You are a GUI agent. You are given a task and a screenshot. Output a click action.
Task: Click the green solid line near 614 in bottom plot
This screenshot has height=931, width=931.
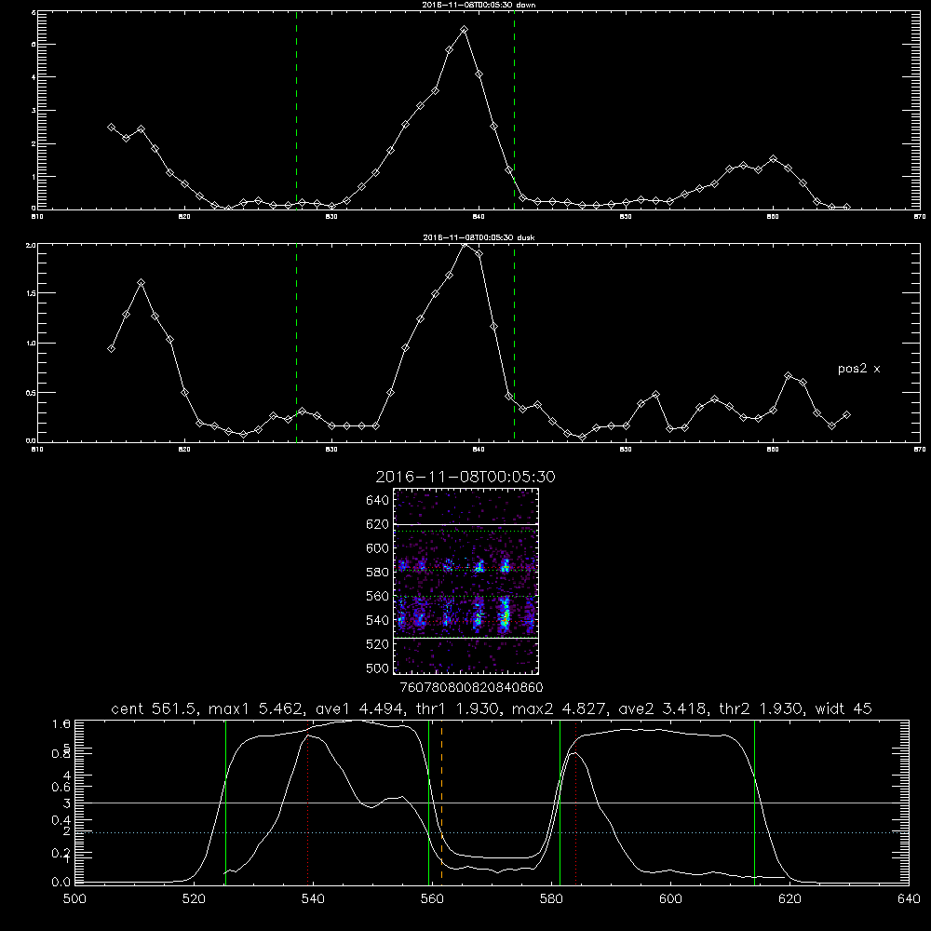[755, 802]
